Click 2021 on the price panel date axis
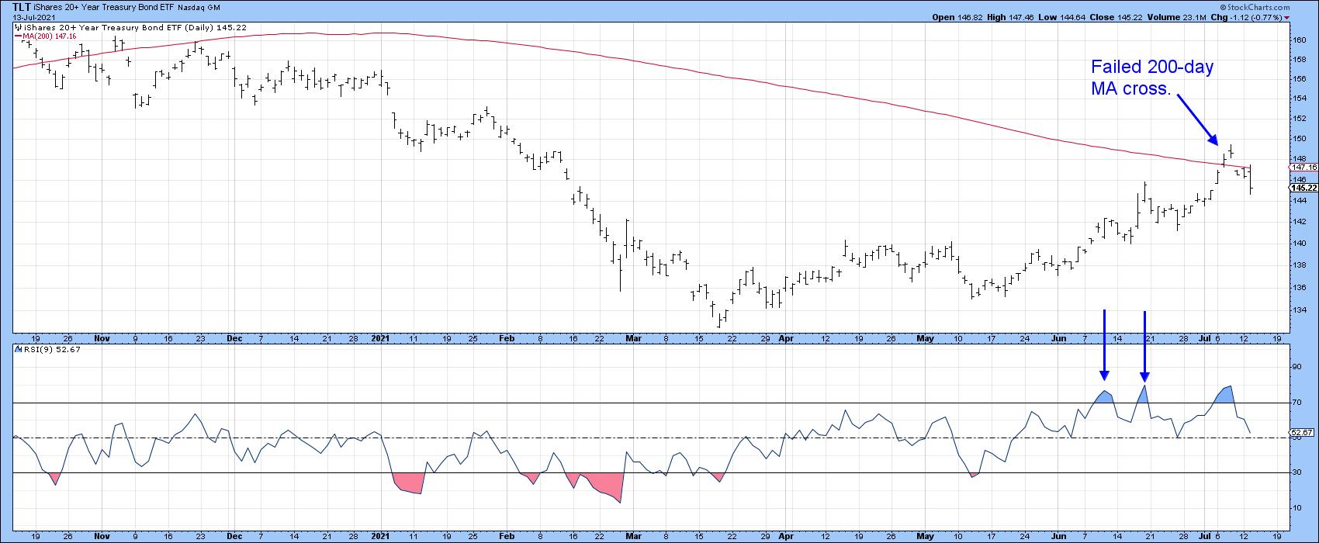This screenshot has width=1319, height=543. click(x=380, y=339)
